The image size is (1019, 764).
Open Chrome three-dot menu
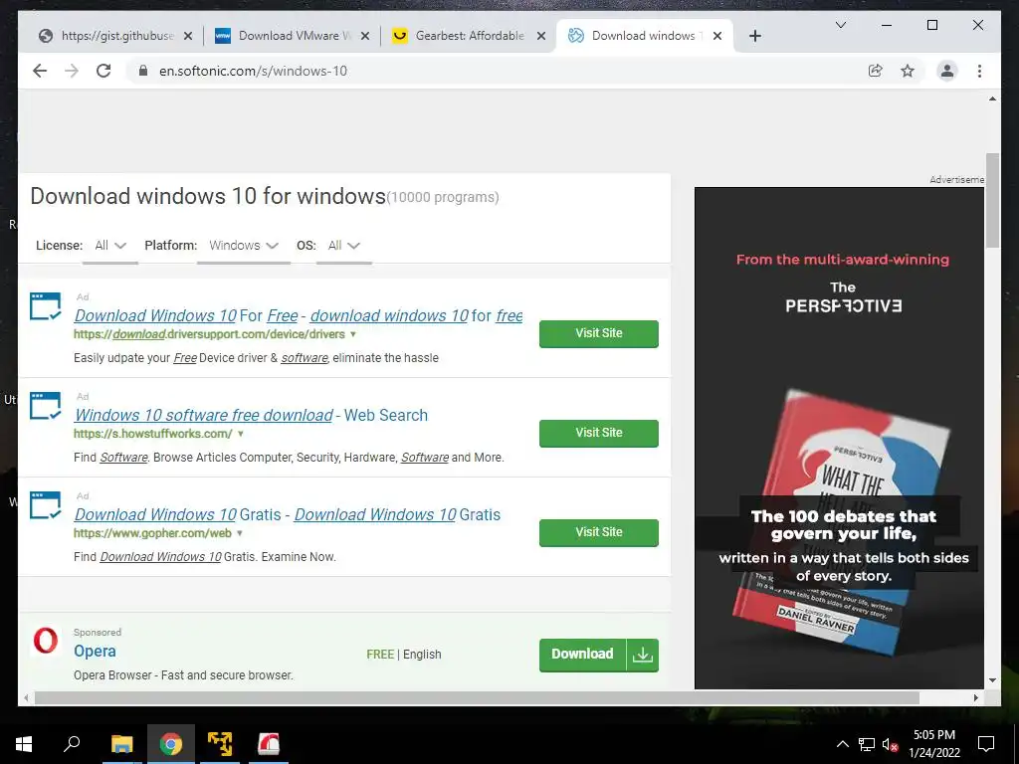[x=979, y=71]
